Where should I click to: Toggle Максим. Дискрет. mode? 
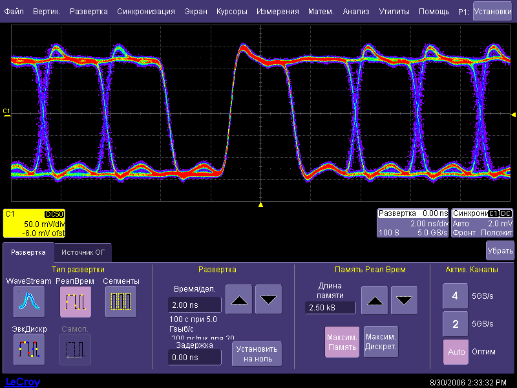[380, 342]
